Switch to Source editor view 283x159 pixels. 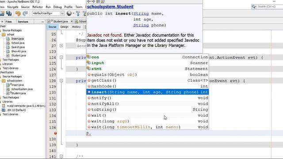click(52, 27)
